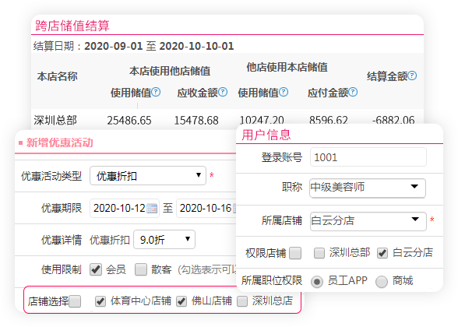Click 本店名称 column header
The height and width of the screenshot is (327, 458).
[58, 76]
